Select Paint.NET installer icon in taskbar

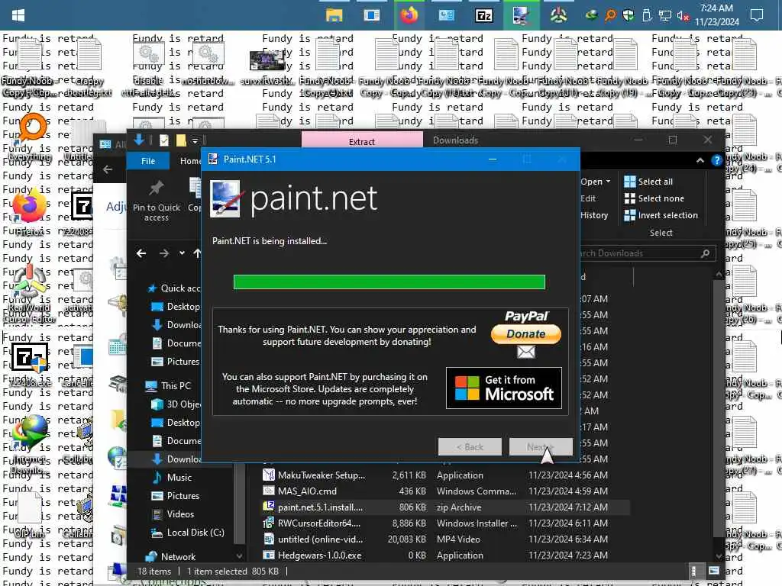(521, 15)
